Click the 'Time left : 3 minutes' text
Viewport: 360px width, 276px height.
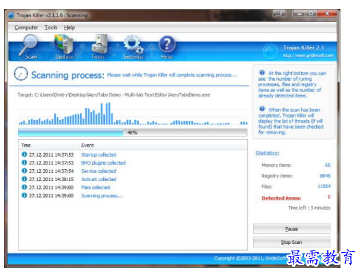click(309, 208)
